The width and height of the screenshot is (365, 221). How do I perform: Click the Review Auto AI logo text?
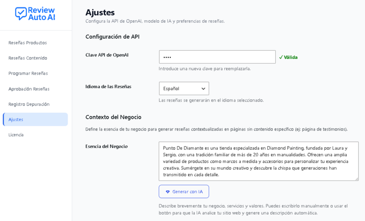41,14
